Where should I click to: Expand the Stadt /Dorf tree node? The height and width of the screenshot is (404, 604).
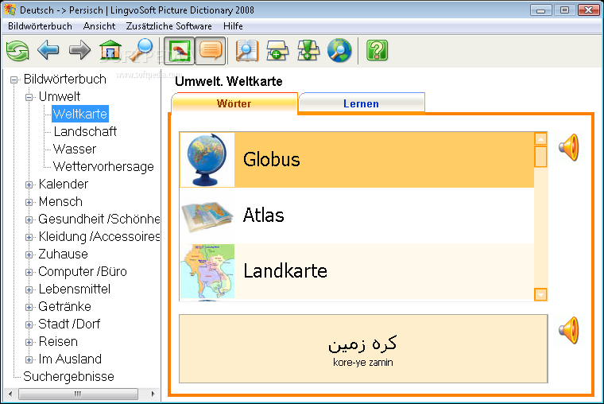click(x=29, y=324)
